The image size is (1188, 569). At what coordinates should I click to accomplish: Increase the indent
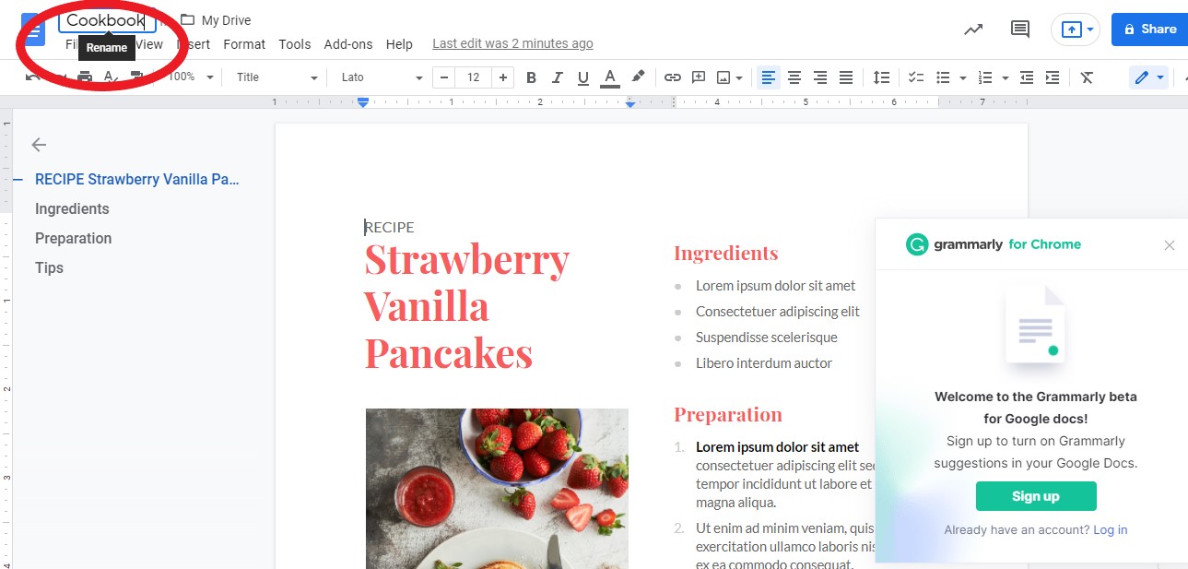(1052, 77)
